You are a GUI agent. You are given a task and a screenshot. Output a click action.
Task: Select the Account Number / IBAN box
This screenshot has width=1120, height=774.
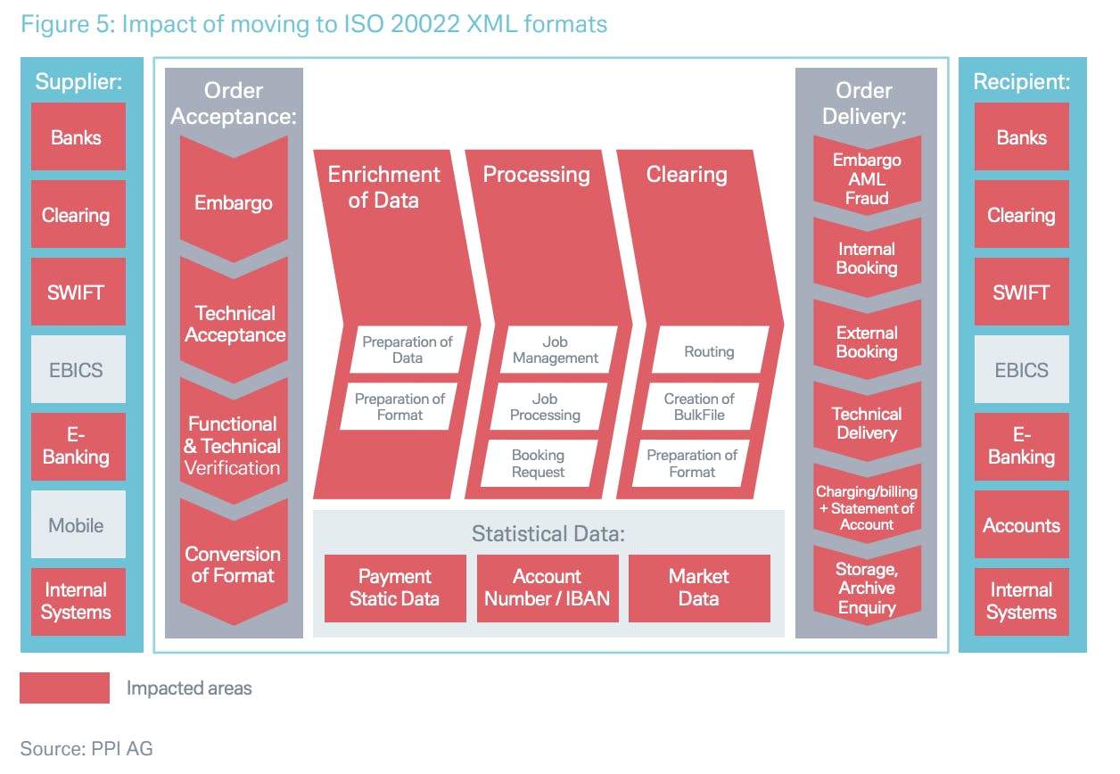pyautogui.click(x=547, y=588)
